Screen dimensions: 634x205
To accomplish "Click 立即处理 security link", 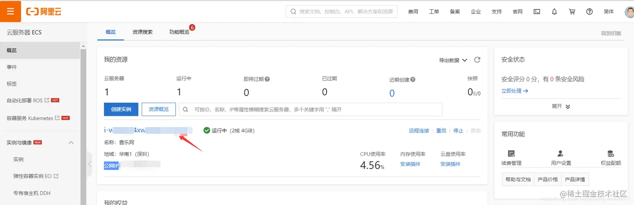I will 514,91.
